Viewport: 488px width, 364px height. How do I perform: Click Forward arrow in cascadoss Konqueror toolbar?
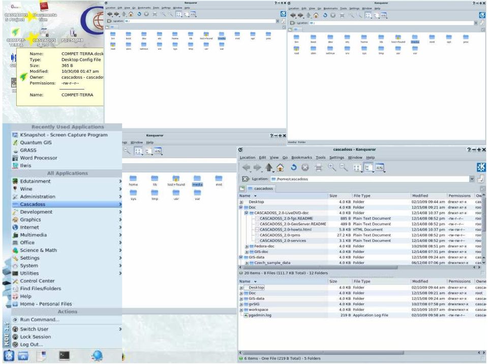(257, 168)
